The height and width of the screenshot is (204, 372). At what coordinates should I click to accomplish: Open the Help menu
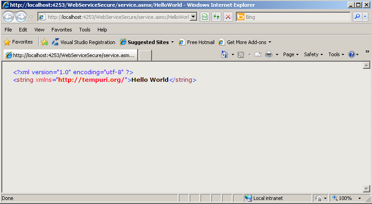tap(102, 30)
